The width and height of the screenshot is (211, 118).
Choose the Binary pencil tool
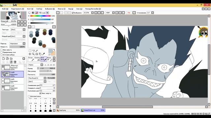coord(50,59)
